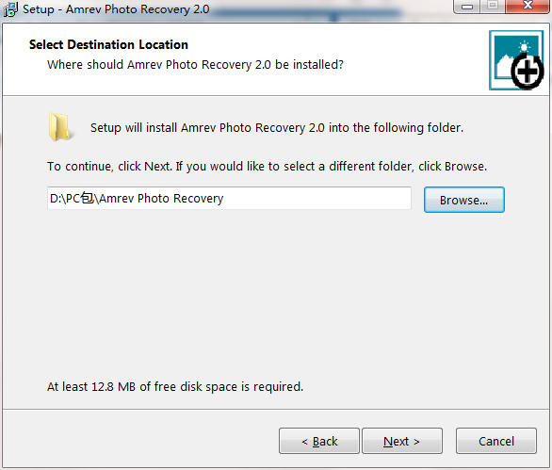Go to the previous step with Back
This screenshot has height=470, width=552.
pos(319,441)
